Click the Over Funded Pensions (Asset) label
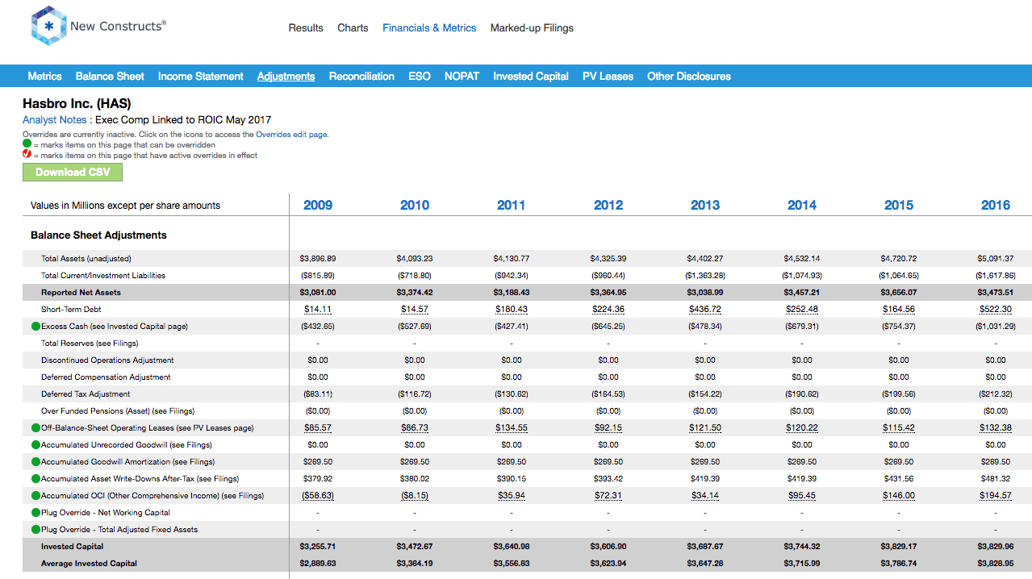This screenshot has width=1032, height=579. (118, 411)
